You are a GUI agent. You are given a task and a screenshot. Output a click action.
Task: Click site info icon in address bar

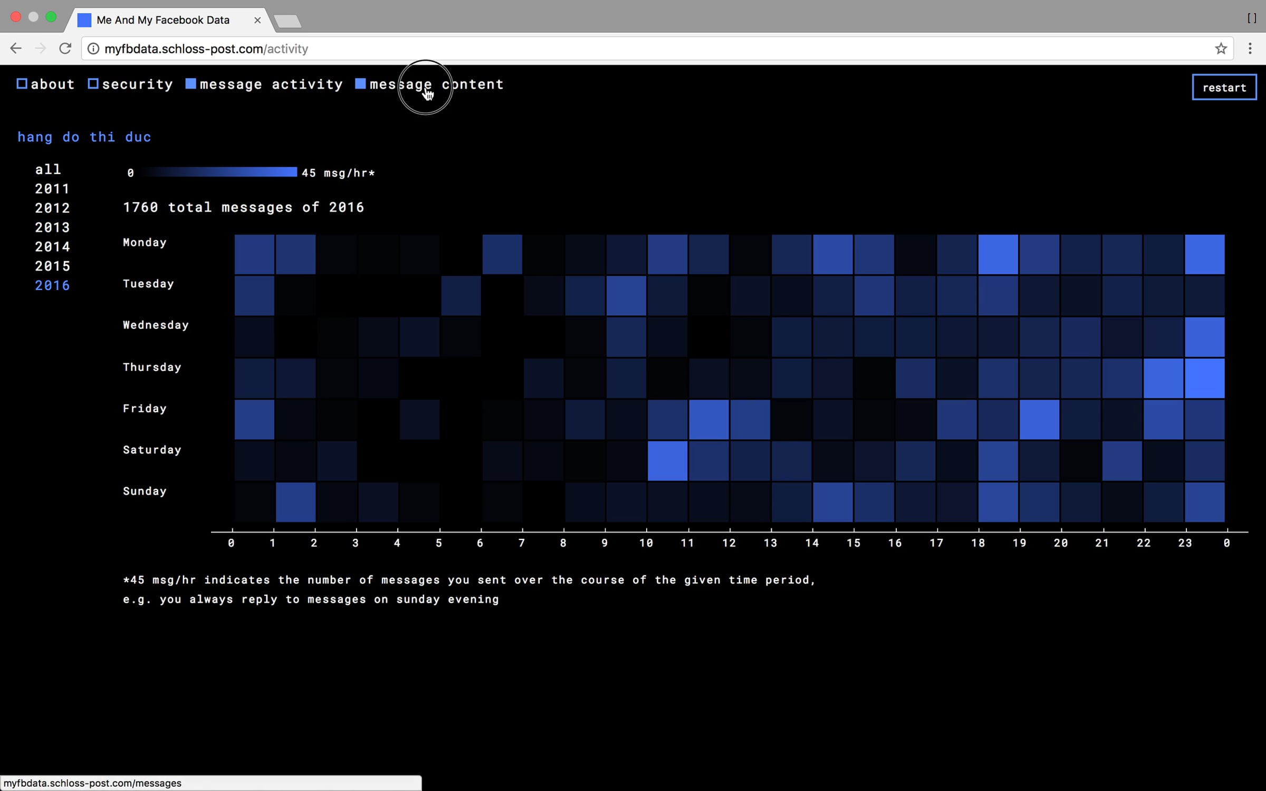pos(93,49)
